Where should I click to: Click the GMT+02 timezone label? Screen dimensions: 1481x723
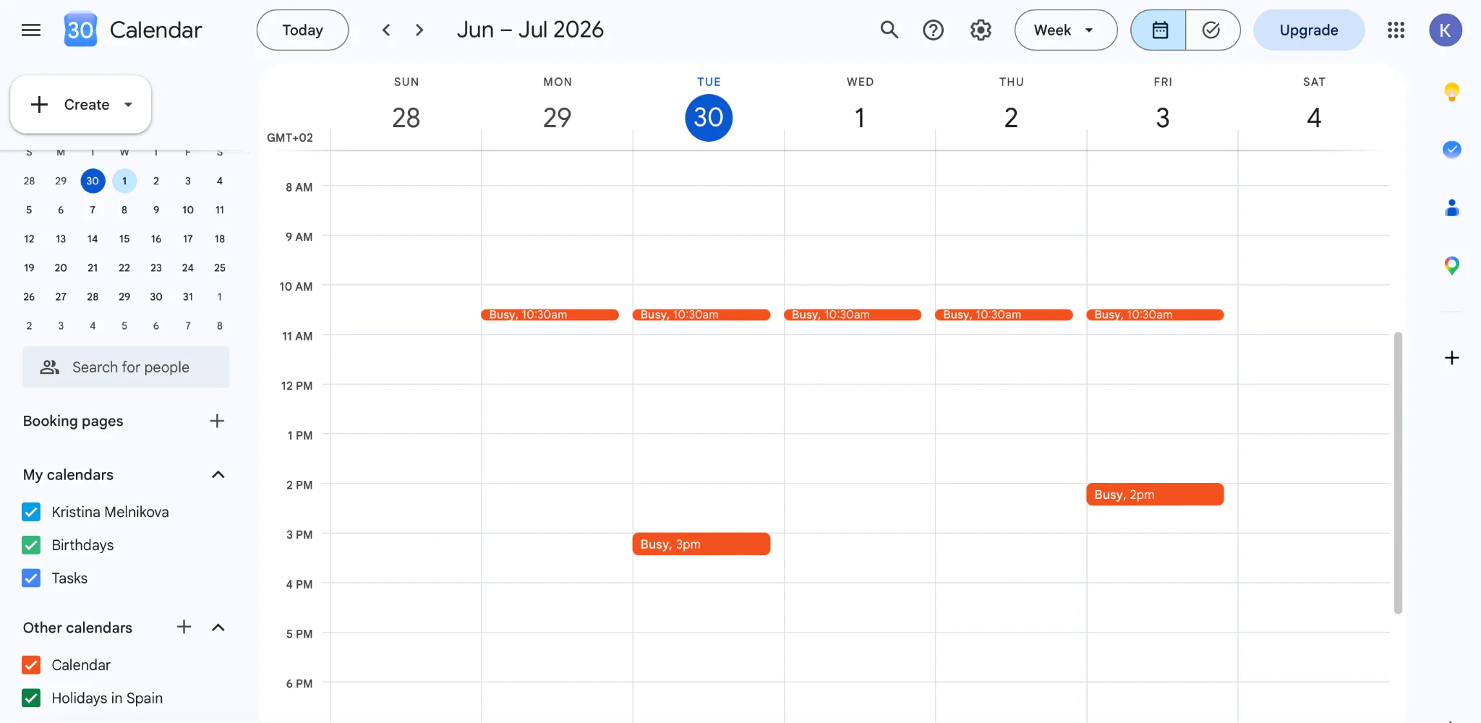click(290, 137)
